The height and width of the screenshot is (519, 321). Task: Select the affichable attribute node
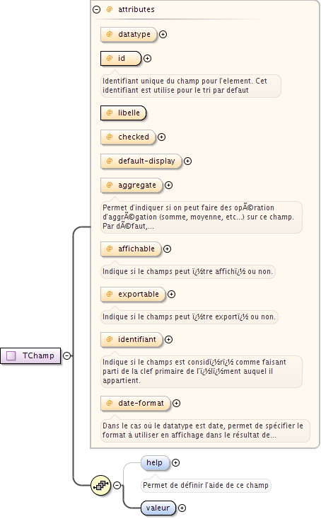[132, 249]
